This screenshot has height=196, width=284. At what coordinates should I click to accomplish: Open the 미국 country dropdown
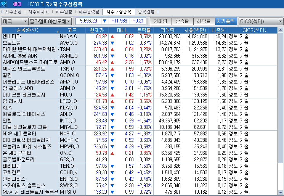15,21
